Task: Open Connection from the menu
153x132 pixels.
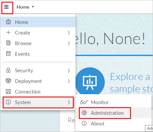Action: [x=38, y=92]
